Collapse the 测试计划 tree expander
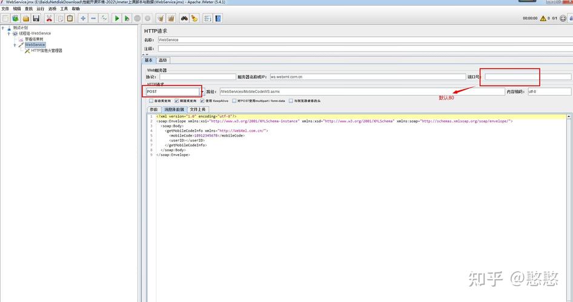Viewport: 573px width, 302px height. [3, 27]
